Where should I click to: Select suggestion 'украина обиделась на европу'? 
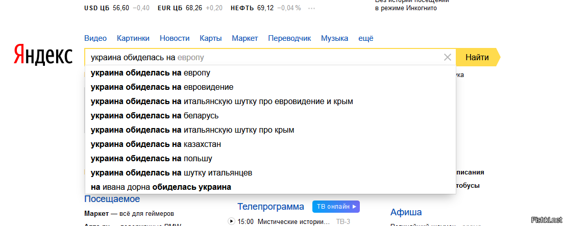tap(270, 73)
